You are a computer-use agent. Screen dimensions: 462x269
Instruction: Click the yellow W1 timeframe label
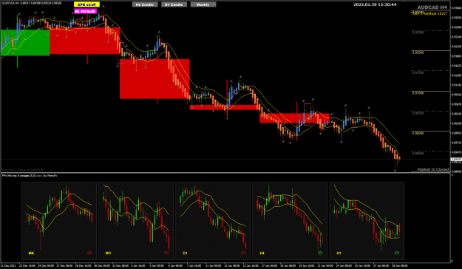point(108,253)
